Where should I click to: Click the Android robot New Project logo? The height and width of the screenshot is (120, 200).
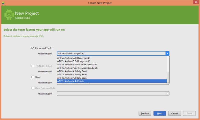pos(9,15)
